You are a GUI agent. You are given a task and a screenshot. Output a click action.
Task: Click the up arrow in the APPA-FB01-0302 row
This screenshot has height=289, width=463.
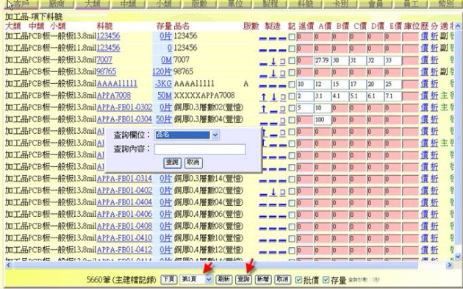click(x=263, y=108)
